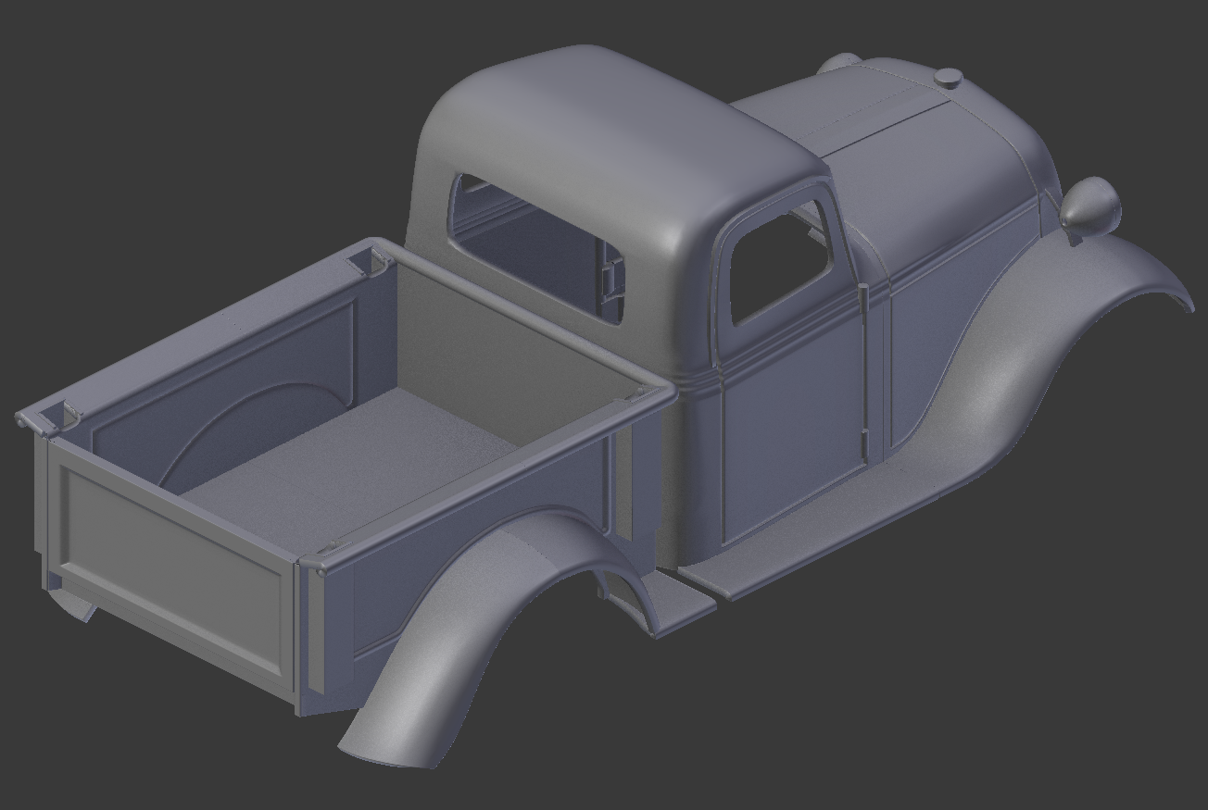Screen dimensions: 1208x810
Task: Click the round radiator cap on the hood
Action: pos(949,79)
